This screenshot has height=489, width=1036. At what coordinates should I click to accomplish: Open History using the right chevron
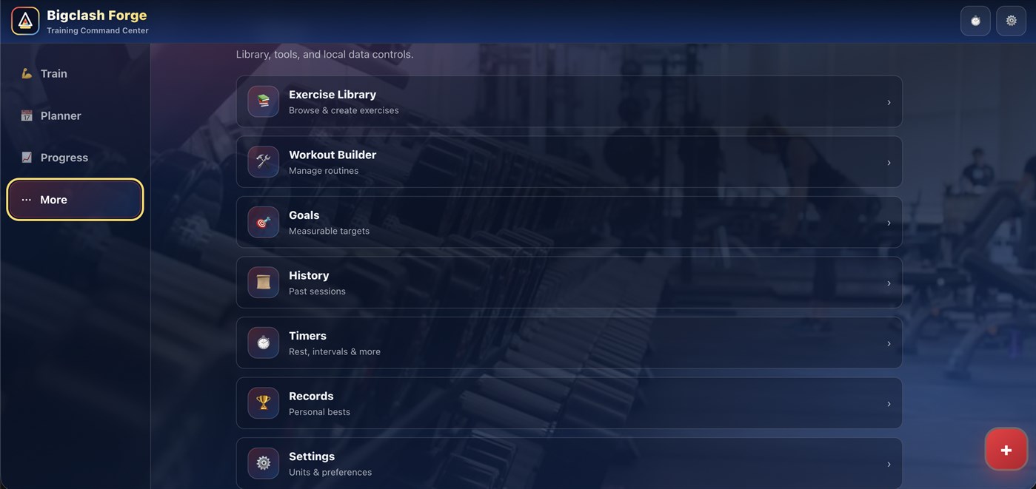click(x=889, y=283)
